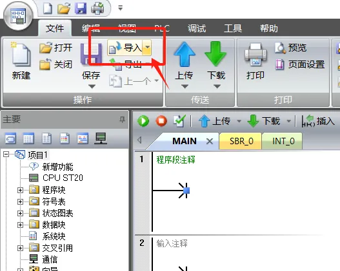340x271 pixels.
Task: Switch to the 调试 ribbon tab
Action: click(x=197, y=28)
